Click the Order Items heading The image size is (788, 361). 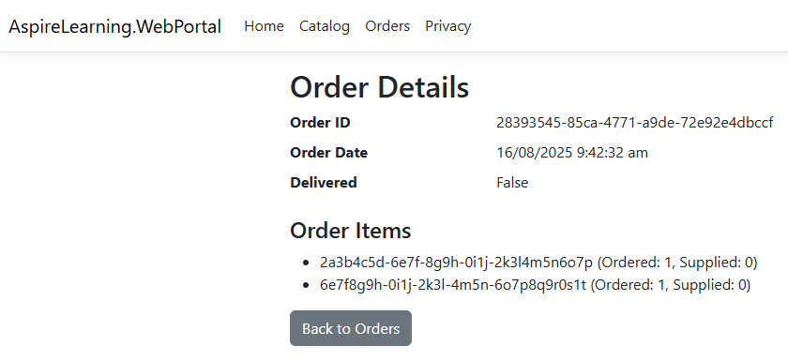click(350, 231)
